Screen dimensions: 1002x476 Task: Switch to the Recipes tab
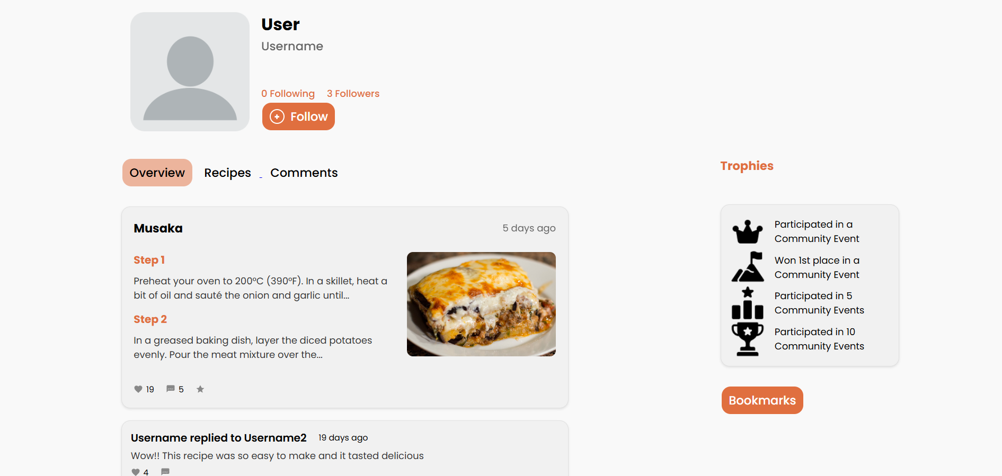227,173
